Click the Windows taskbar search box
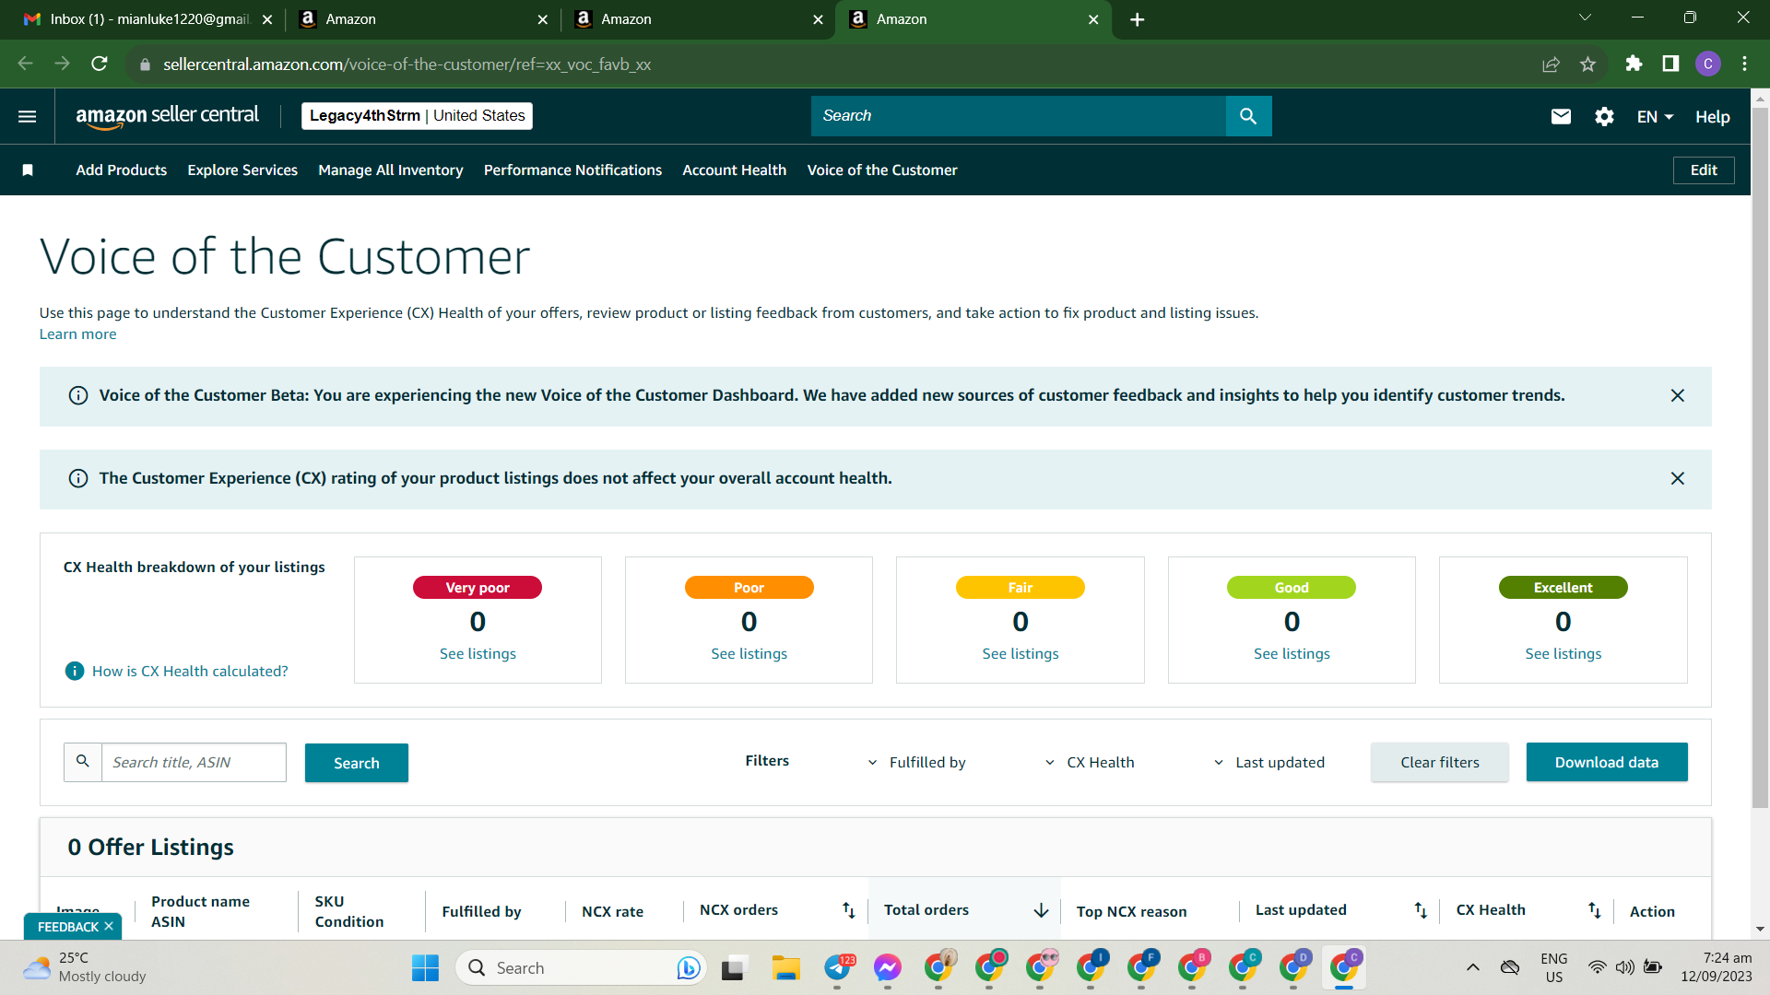This screenshot has height=995, width=1770. 581,968
